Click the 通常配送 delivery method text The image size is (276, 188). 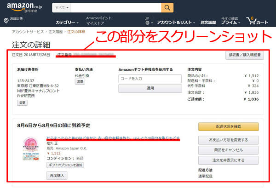(205, 176)
